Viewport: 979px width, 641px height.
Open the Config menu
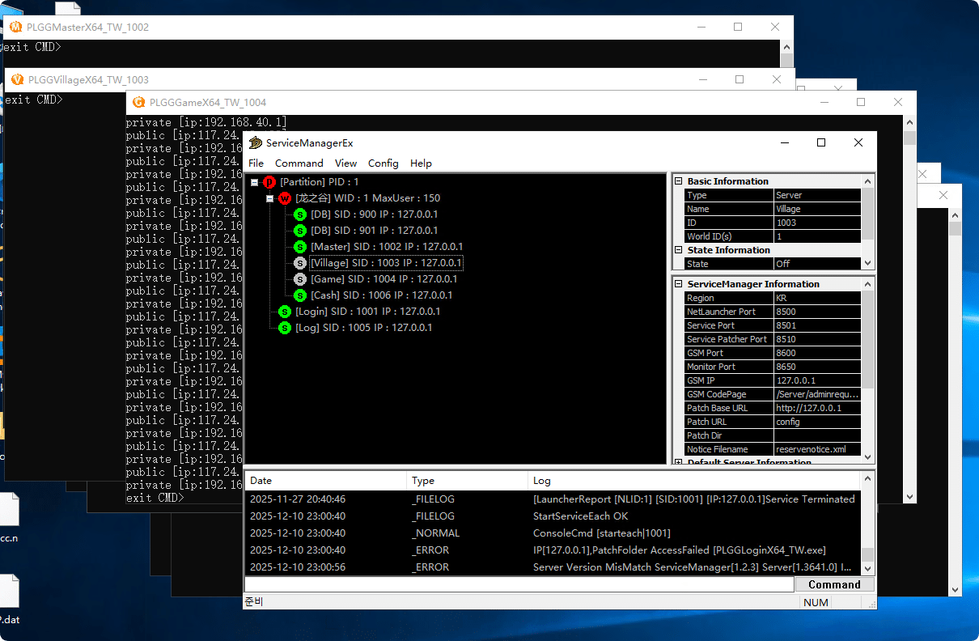[383, 163]
